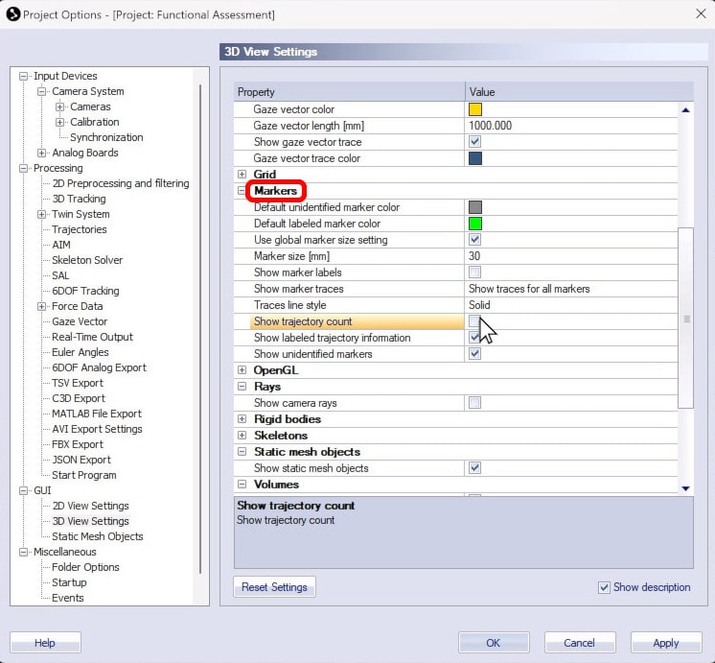Toggle the Show camera rays checkbox
Screen dimensions: 715x663
pyautogui.click(x=475, y=403)
